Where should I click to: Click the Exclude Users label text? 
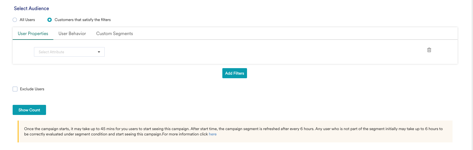pos(32,89)
